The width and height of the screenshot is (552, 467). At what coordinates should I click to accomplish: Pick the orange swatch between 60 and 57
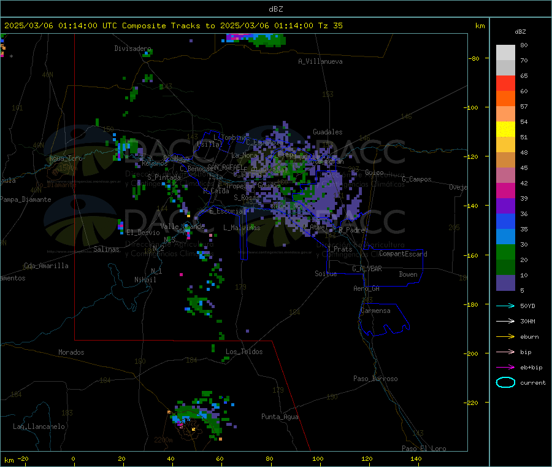coord(505,99)
